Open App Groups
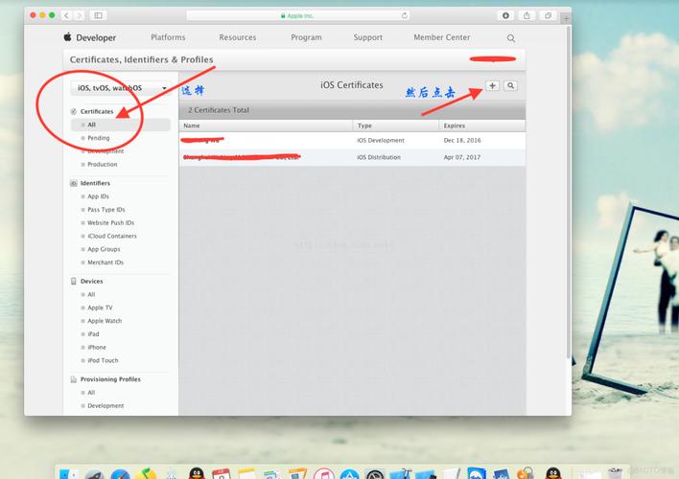This screenshot has height=479, width=679. click(104, 249)
